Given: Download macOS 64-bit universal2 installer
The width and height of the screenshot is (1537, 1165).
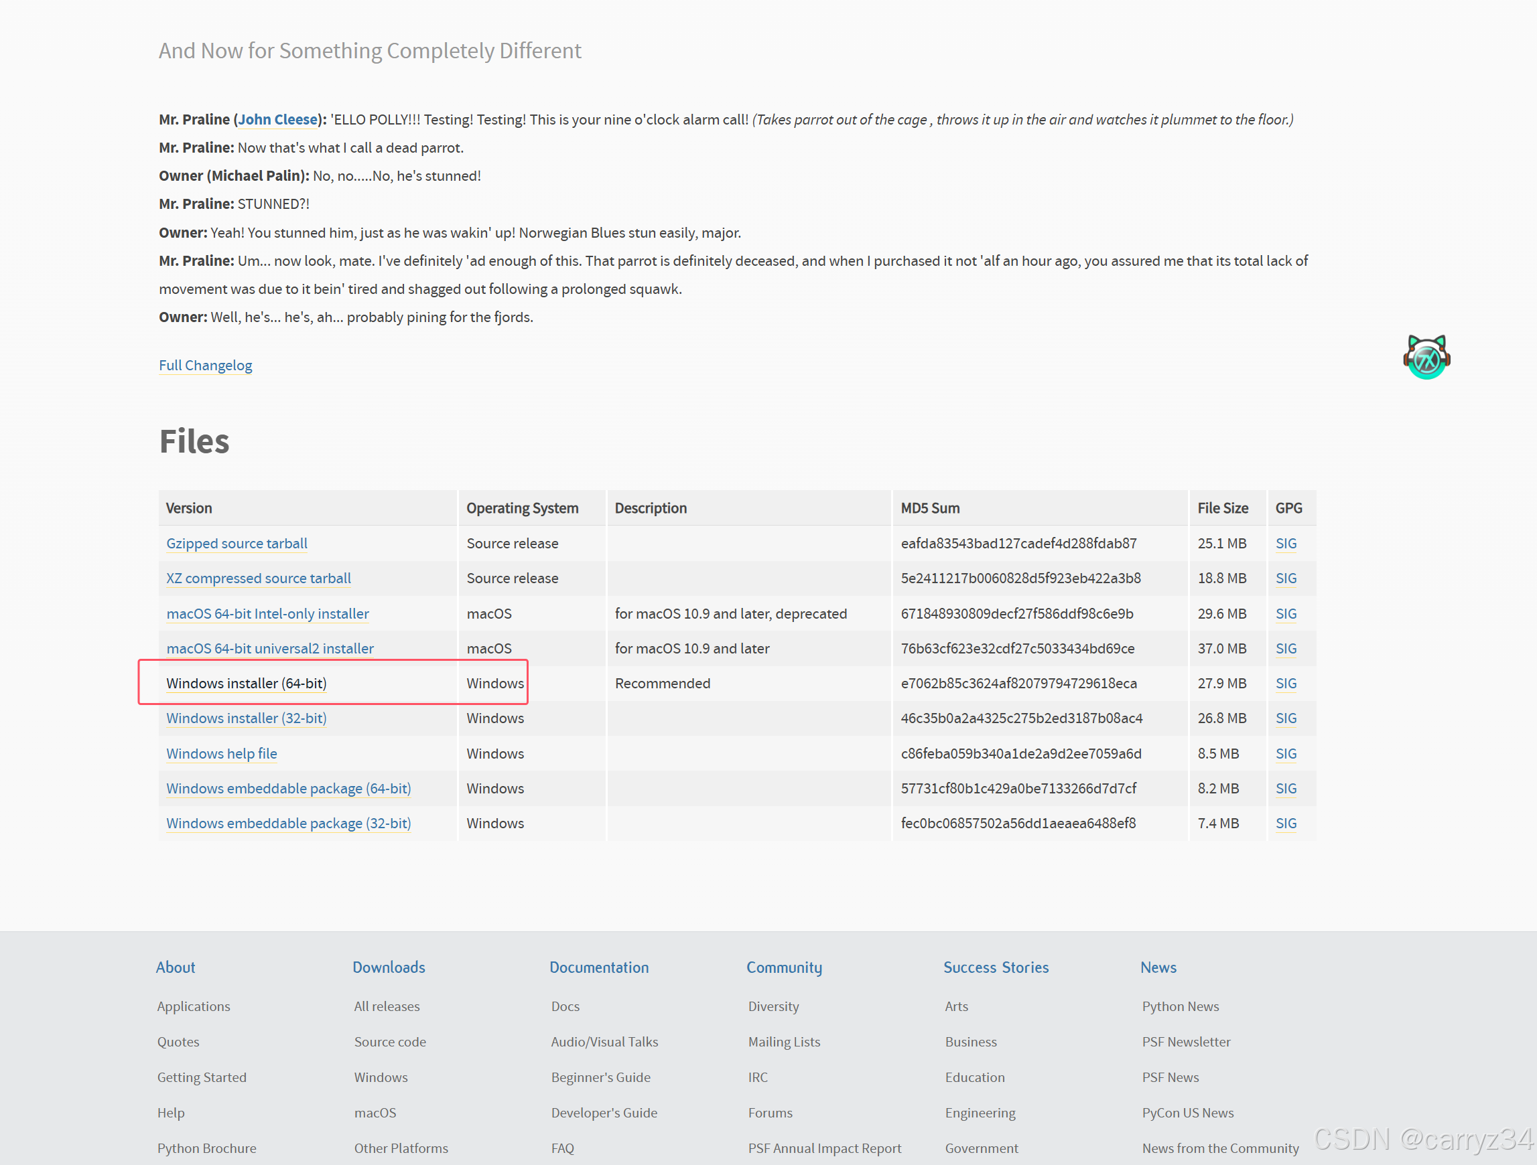Looking at the screenshot, I should [x=269, y=649].
